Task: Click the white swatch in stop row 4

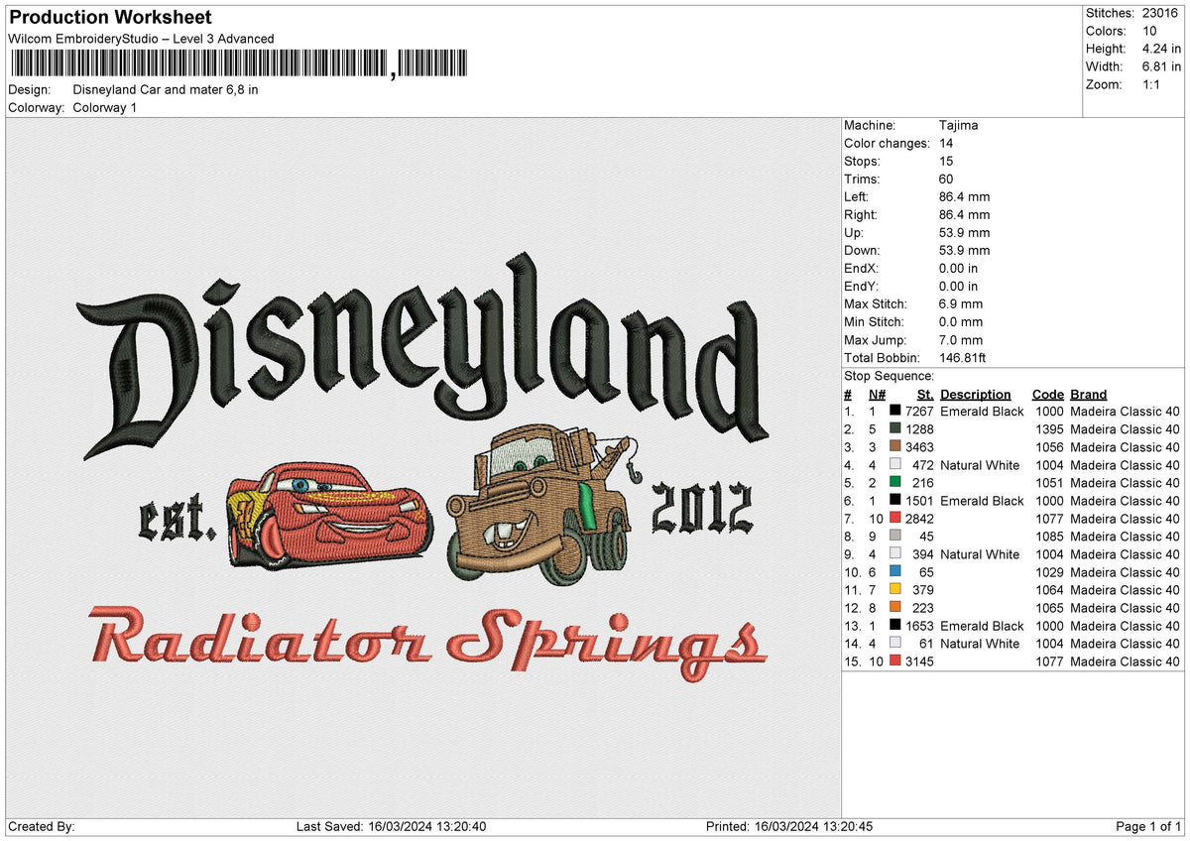Action: [894, 465]
